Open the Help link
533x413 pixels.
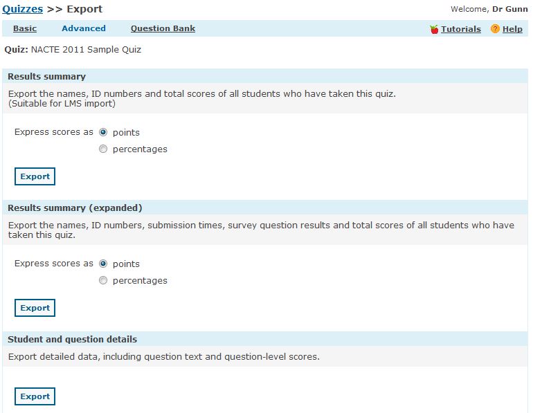coord(512,29)
